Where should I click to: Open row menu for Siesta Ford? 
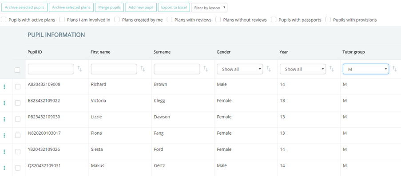click(x=4, y=152)
